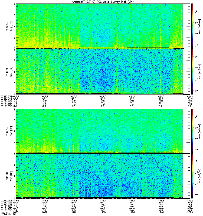Click the -43.6 X_RE_GSE value under THC panels

(x=74, y=201)
